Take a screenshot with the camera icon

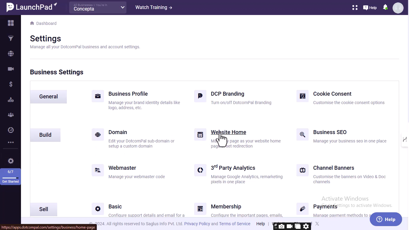282,226
